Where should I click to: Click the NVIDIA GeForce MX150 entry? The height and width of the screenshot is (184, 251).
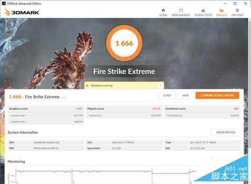pyautogui.click(x=46, y=148)
